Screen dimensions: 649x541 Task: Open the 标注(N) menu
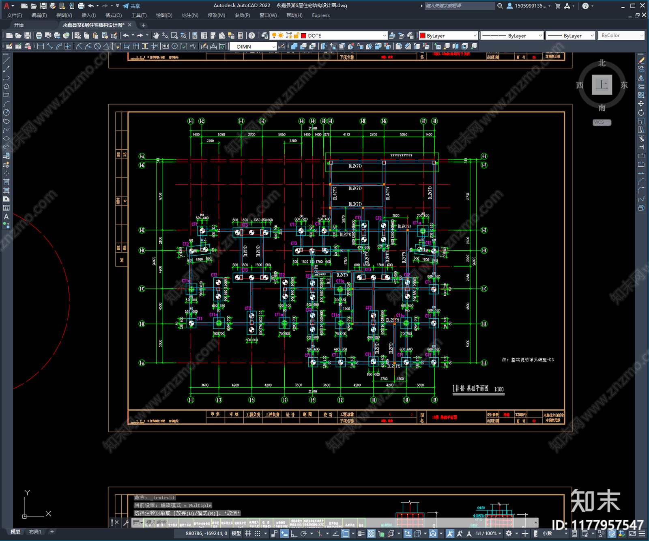coord(190,15)
